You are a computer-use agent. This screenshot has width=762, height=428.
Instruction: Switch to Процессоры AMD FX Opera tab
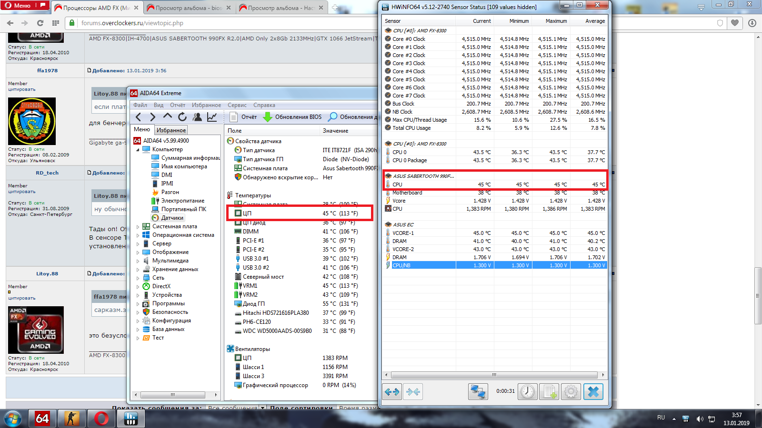(97, 8)
